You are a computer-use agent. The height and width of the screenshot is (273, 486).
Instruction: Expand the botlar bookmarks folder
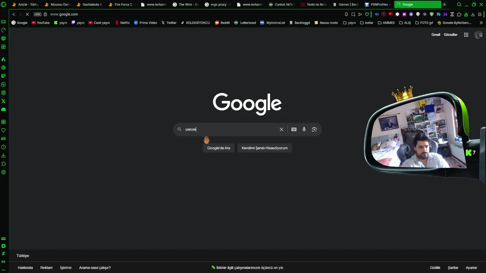click(366, 23)
